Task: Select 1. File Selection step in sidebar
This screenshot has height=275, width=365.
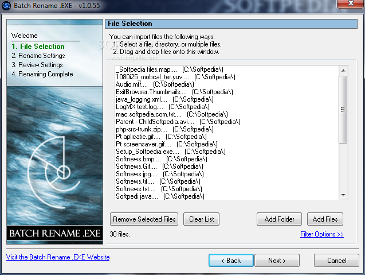Action: pos(38,46)
